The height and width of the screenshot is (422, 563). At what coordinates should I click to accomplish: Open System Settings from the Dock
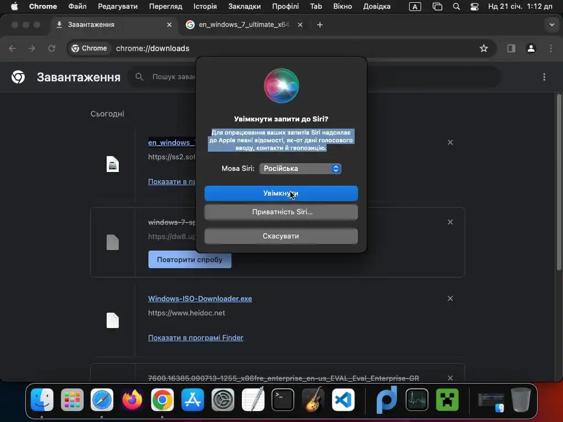(x=223, y=399)
